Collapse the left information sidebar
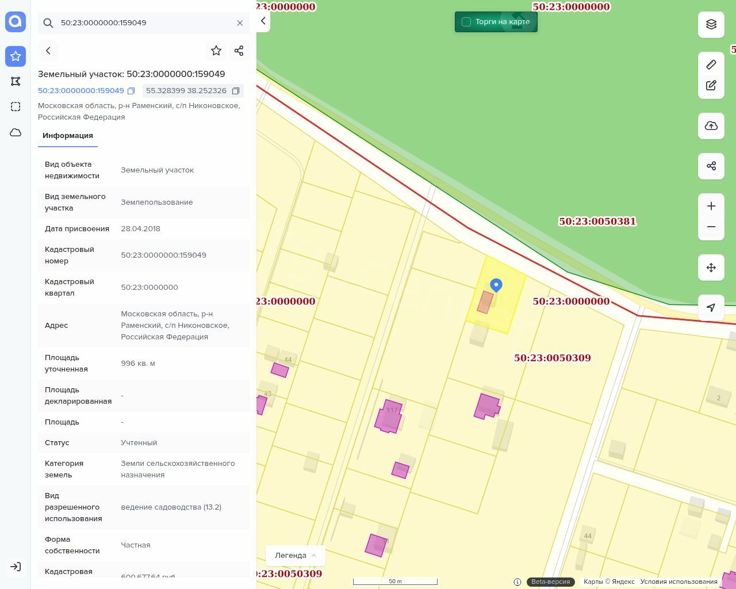 (x=263, y=21)
